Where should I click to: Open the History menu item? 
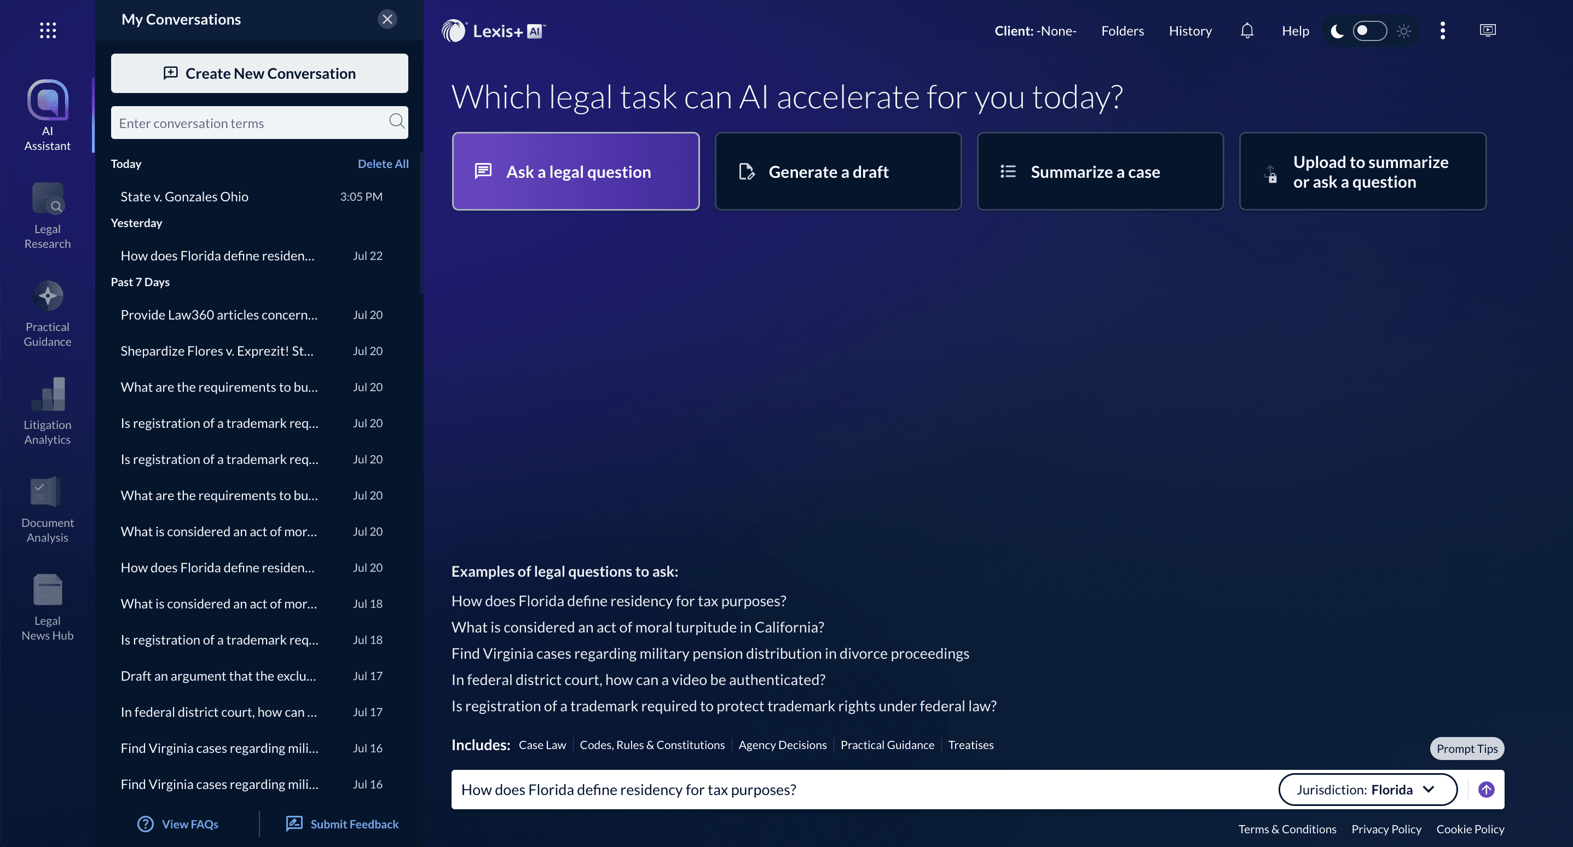tap(1189, 31)
